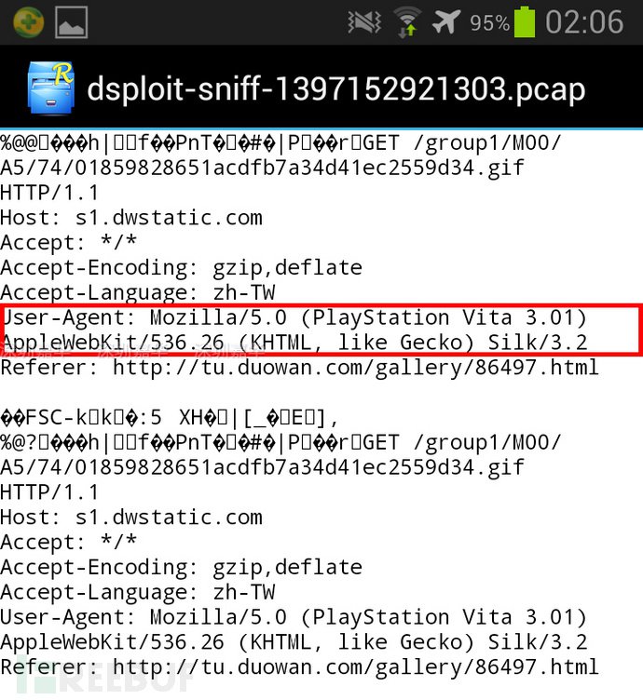This screenshot has width=643, height=700.
Task: Tap the second User-Agent Mozilla/5.0 line
Action: tap(294, 617)
